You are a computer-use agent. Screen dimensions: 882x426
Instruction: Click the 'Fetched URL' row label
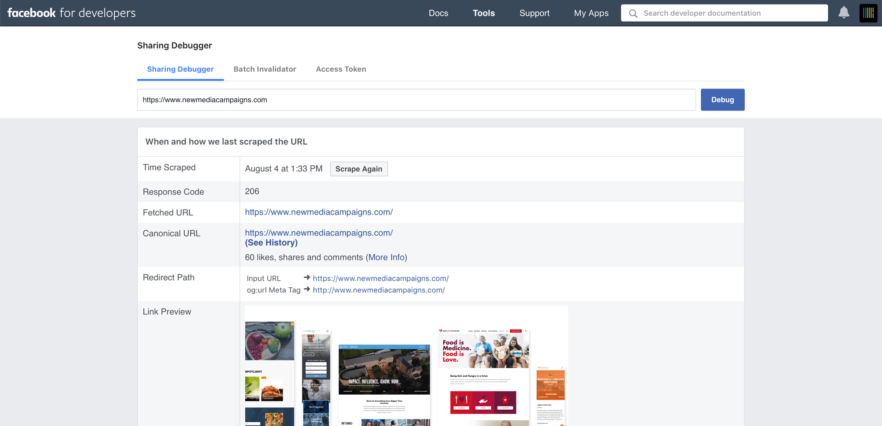[x=168, y=212]
